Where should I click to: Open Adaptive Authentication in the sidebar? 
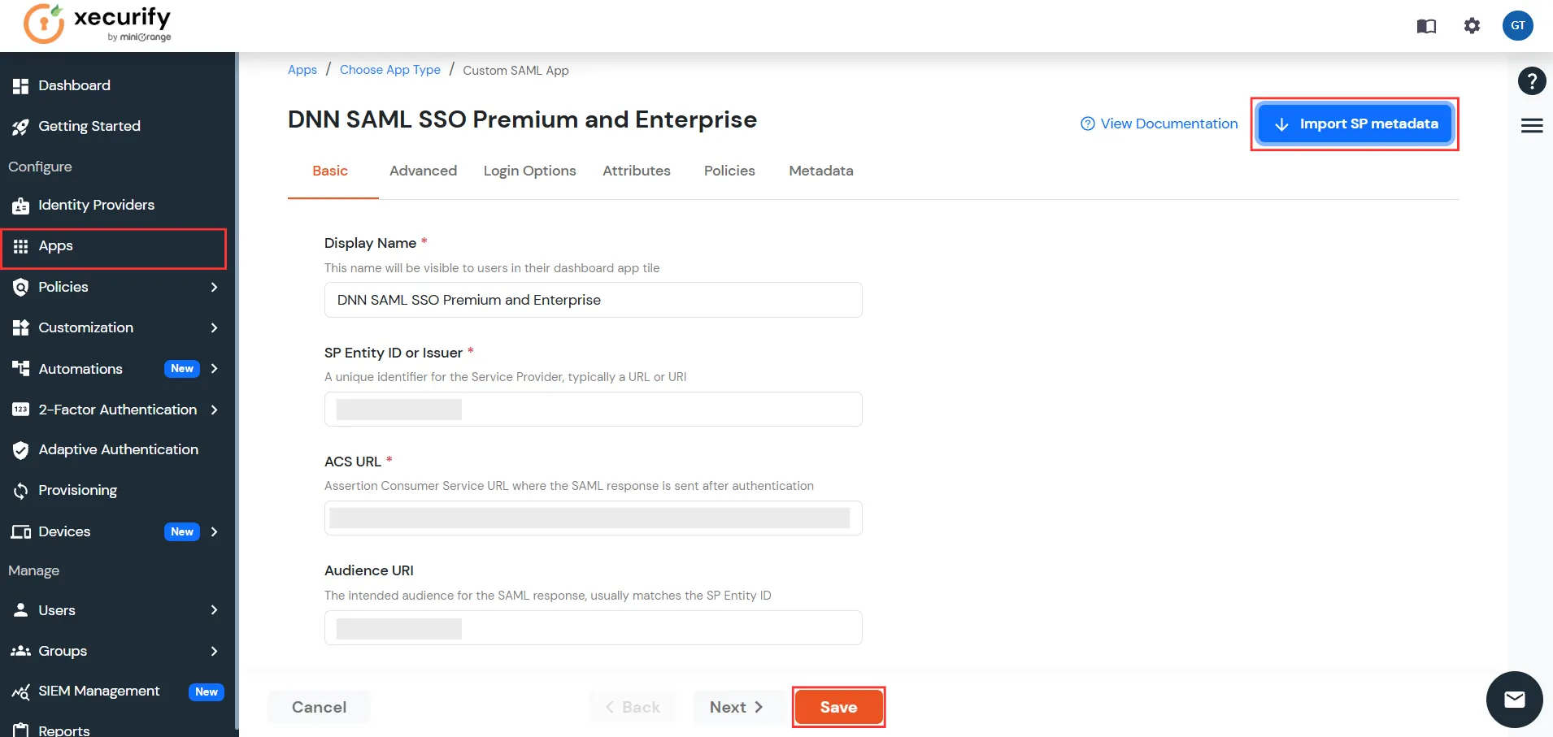pos(118,450)
